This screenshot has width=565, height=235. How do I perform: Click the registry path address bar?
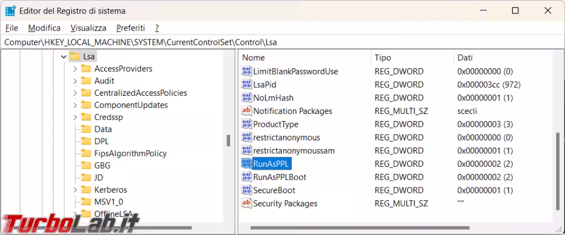[282, 42]
